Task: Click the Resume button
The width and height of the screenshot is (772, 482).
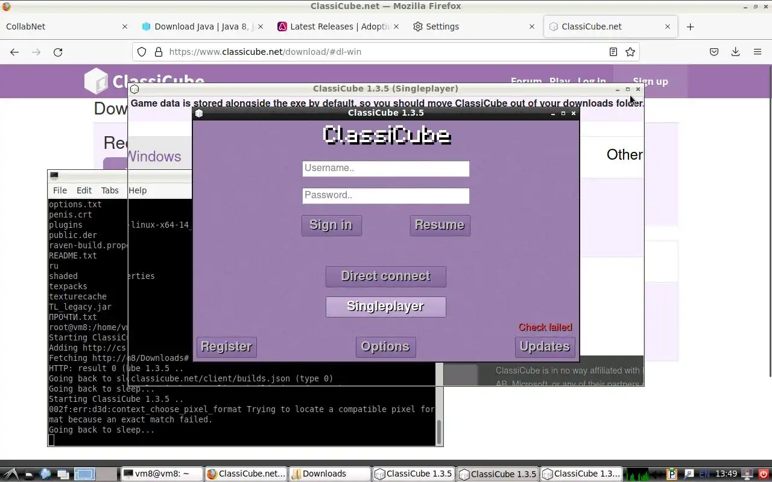Action: pyautogui.click(x=440, y=225)
